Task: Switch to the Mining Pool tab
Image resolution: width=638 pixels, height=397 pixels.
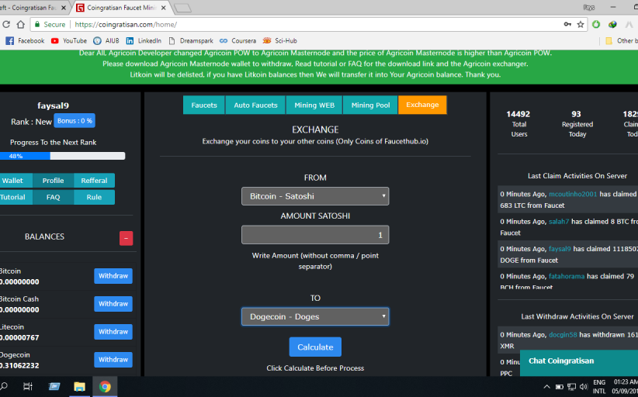Action: point(370,105)
